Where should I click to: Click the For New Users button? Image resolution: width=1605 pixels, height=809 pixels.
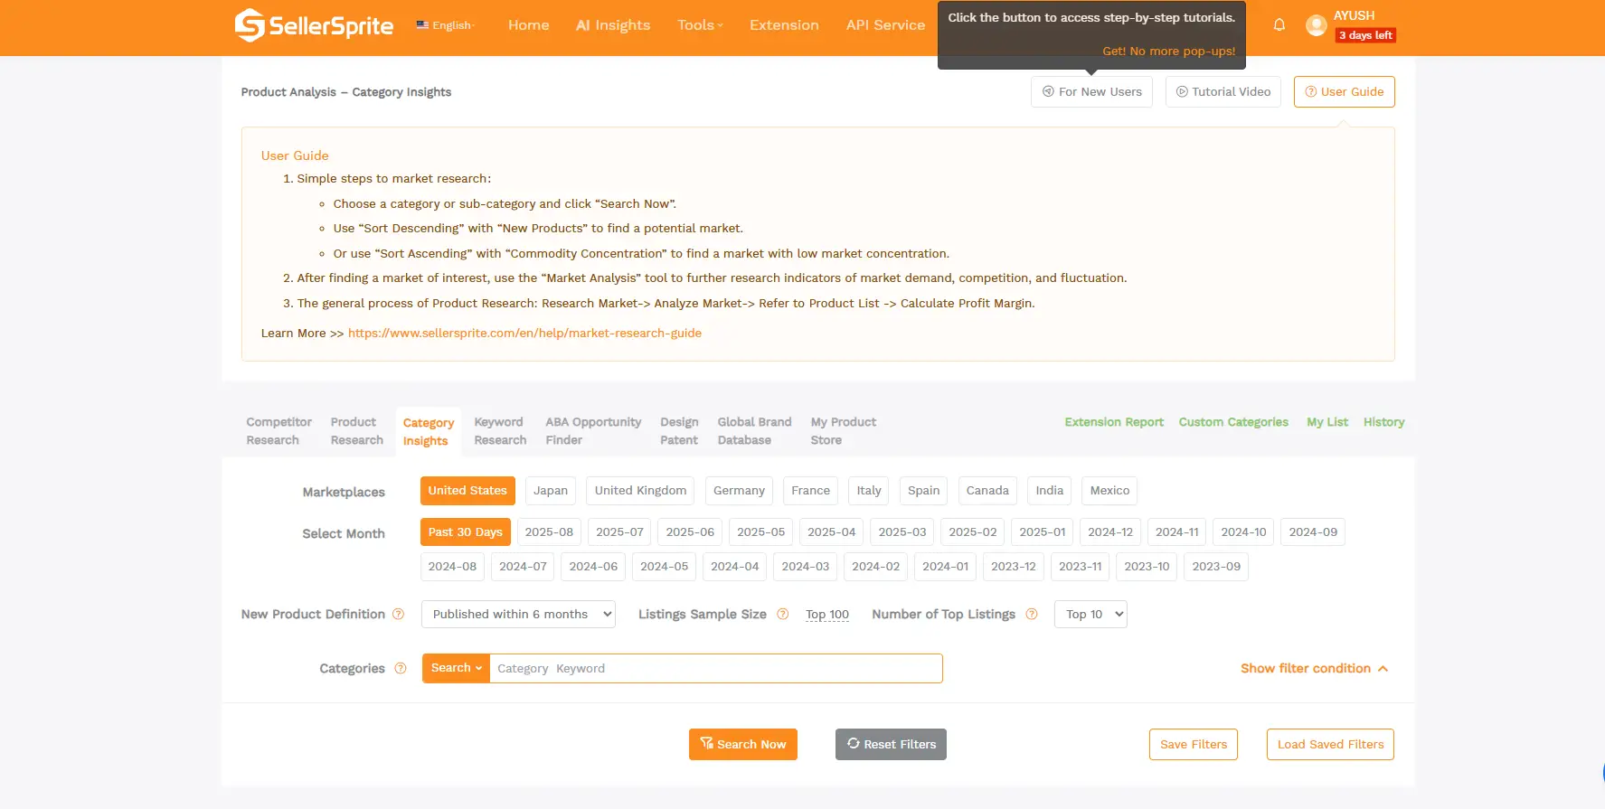[x=1091, y=92]
